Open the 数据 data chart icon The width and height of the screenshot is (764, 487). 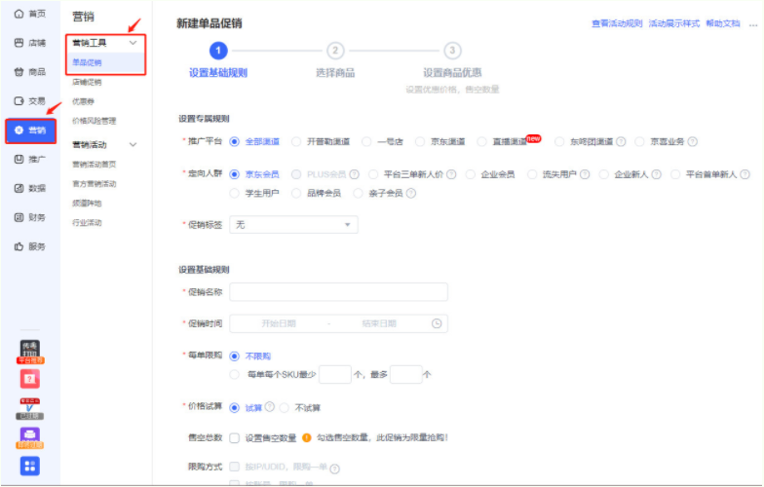coord(19,188)
